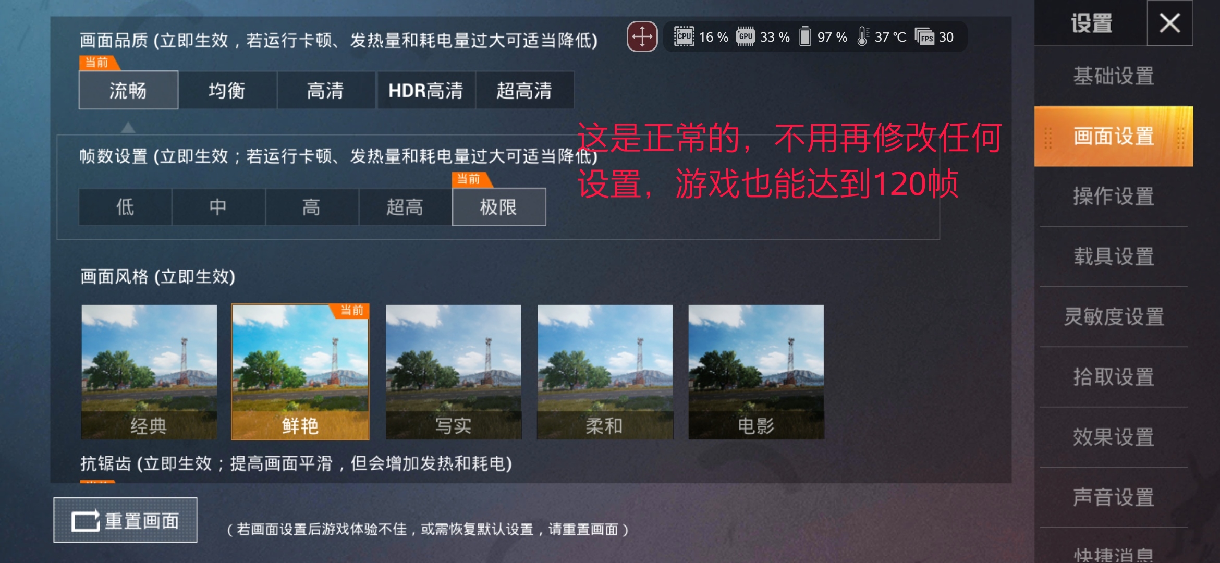Click the 重置画面 button
Screen dimensions: 1220x563
125,520
